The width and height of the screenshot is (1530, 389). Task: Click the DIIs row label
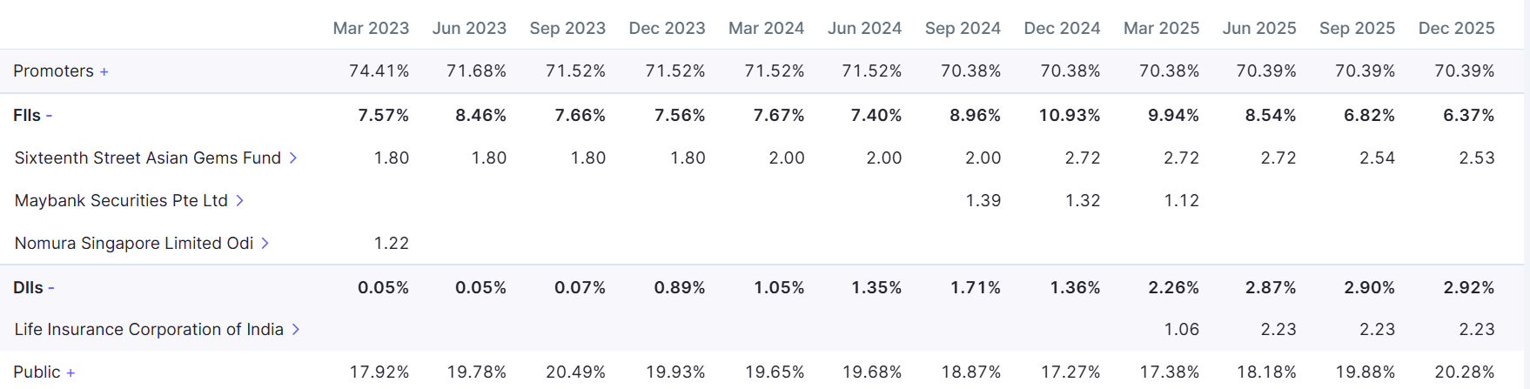click(x=28, y=288)
